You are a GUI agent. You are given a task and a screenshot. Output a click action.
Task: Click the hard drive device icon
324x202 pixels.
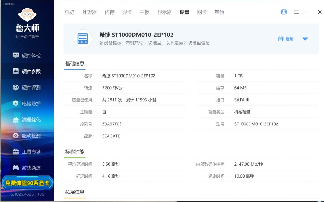point(83,39)
